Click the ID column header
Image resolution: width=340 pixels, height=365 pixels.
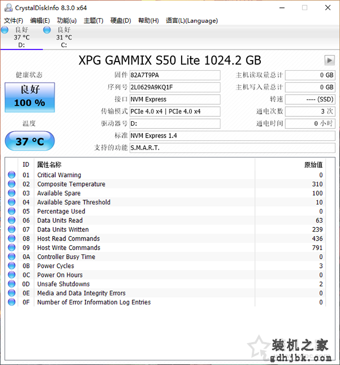point(26,165)
